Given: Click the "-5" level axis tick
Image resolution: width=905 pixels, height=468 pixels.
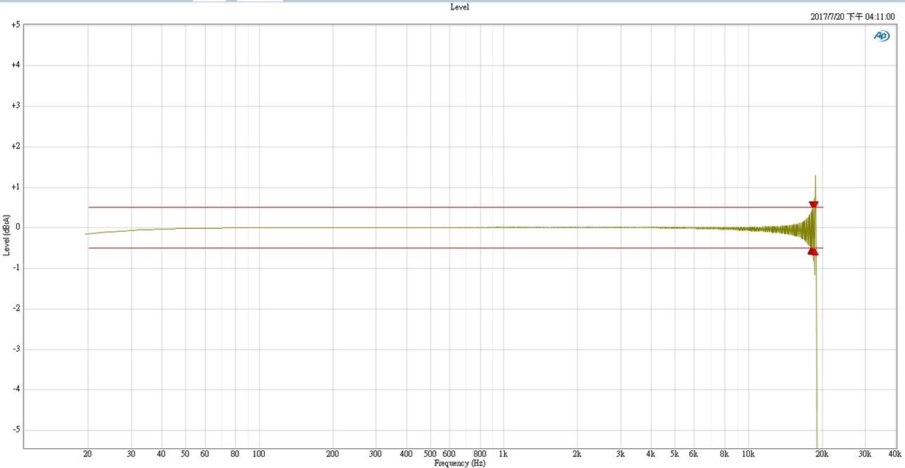Looking at the screenshot, I should (16, 430).
